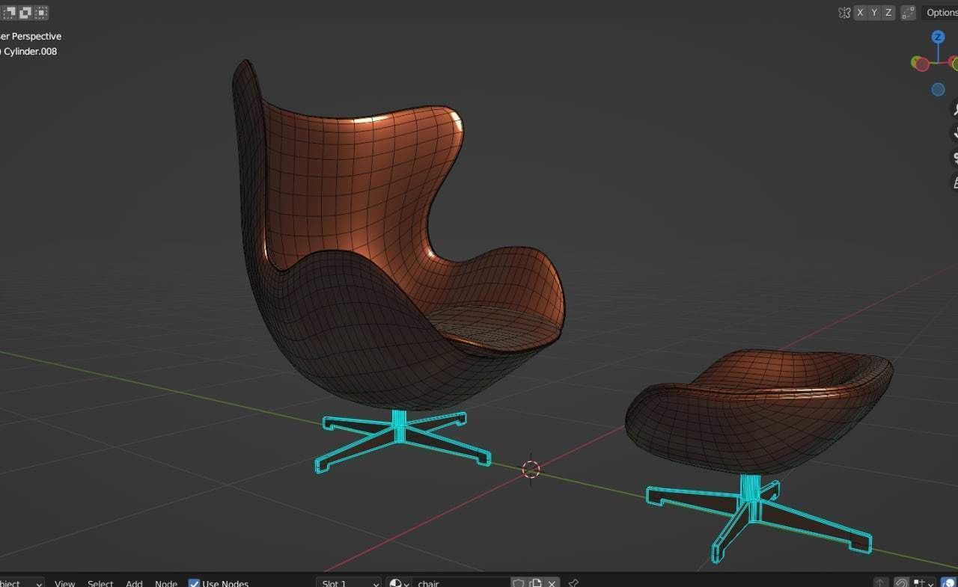Open the material browse sphere dropdown

tap(397, 583)
